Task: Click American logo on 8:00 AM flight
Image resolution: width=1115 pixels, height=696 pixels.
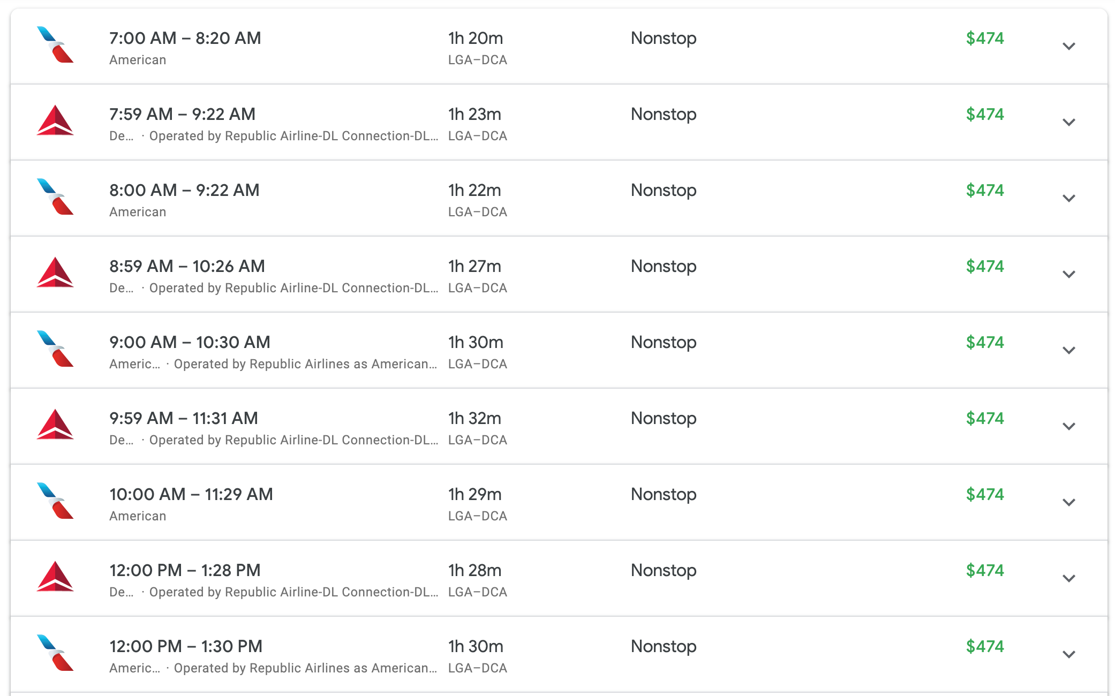Action: (x=55, y=197)
